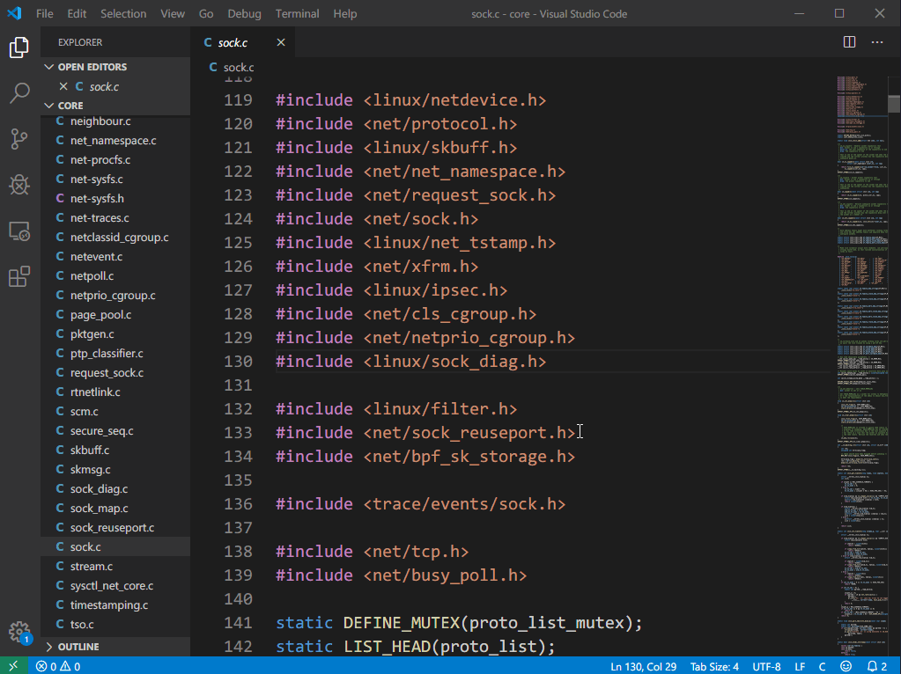Open the editor More Actions ellipsis
This screenshot has height=674, width=901.
877,42
